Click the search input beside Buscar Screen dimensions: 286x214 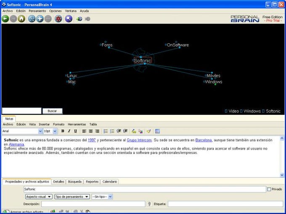pos(22,111)
